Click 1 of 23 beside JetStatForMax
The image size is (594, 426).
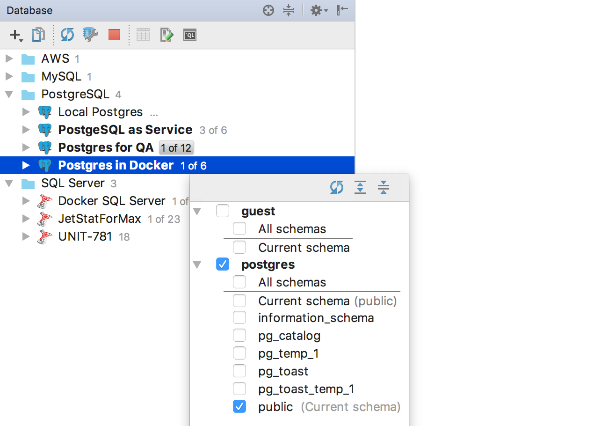pos(164,219)
